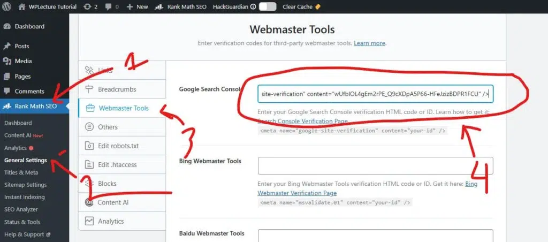Click the Edit robots.txt file icon
The height and width of the screenshot is (242, 548).
tap(89, 146)
